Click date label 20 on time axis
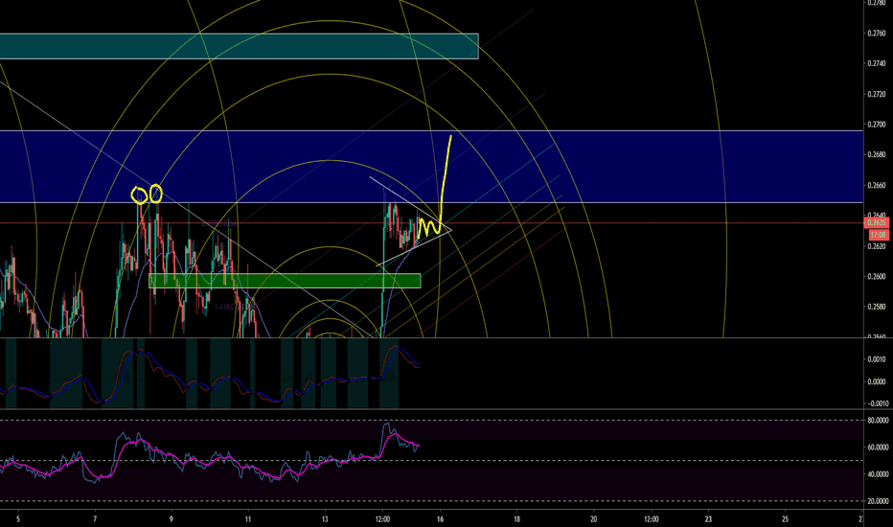This screenshot has width=893, height=527. point(593,519)
